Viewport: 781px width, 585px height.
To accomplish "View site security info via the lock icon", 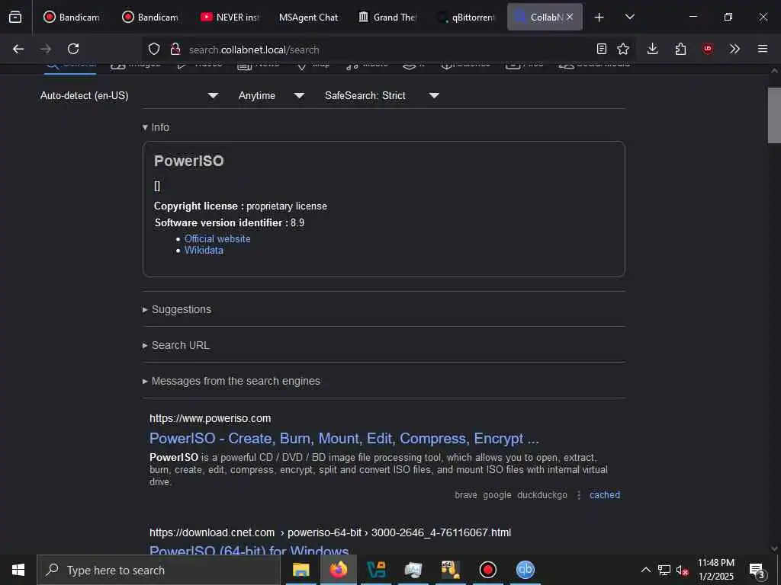I will pyautogui.click(x=175, y=49).
